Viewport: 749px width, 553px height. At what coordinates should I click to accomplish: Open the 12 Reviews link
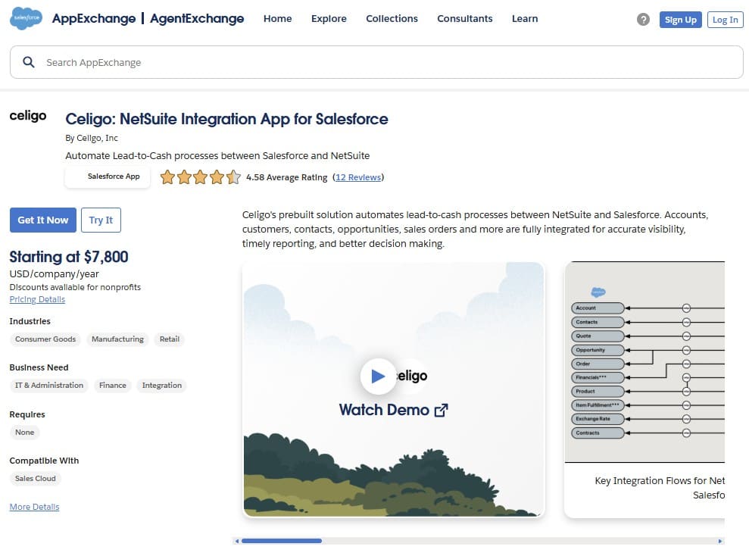358,177
